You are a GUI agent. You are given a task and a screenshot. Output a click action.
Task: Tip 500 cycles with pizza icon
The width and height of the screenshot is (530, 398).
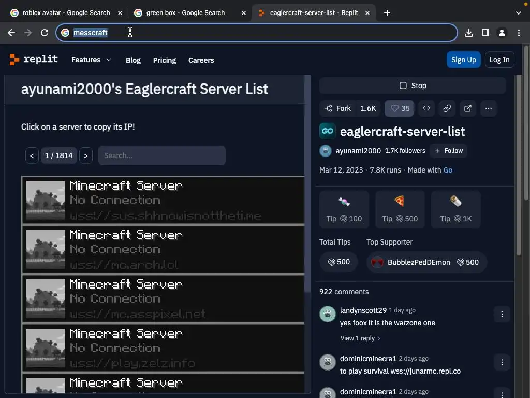pos(400,209)
